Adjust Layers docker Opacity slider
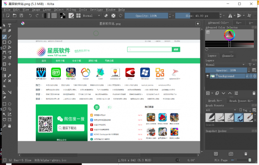The width and height of the screenshot is (259, 165). pos(226,70)
